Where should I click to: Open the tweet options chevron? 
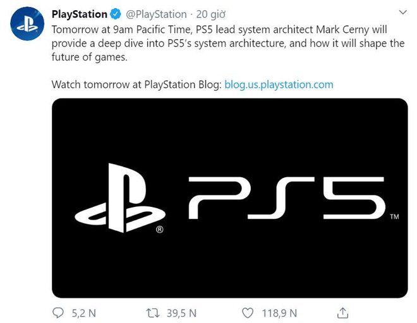click(x=403, y=12)
